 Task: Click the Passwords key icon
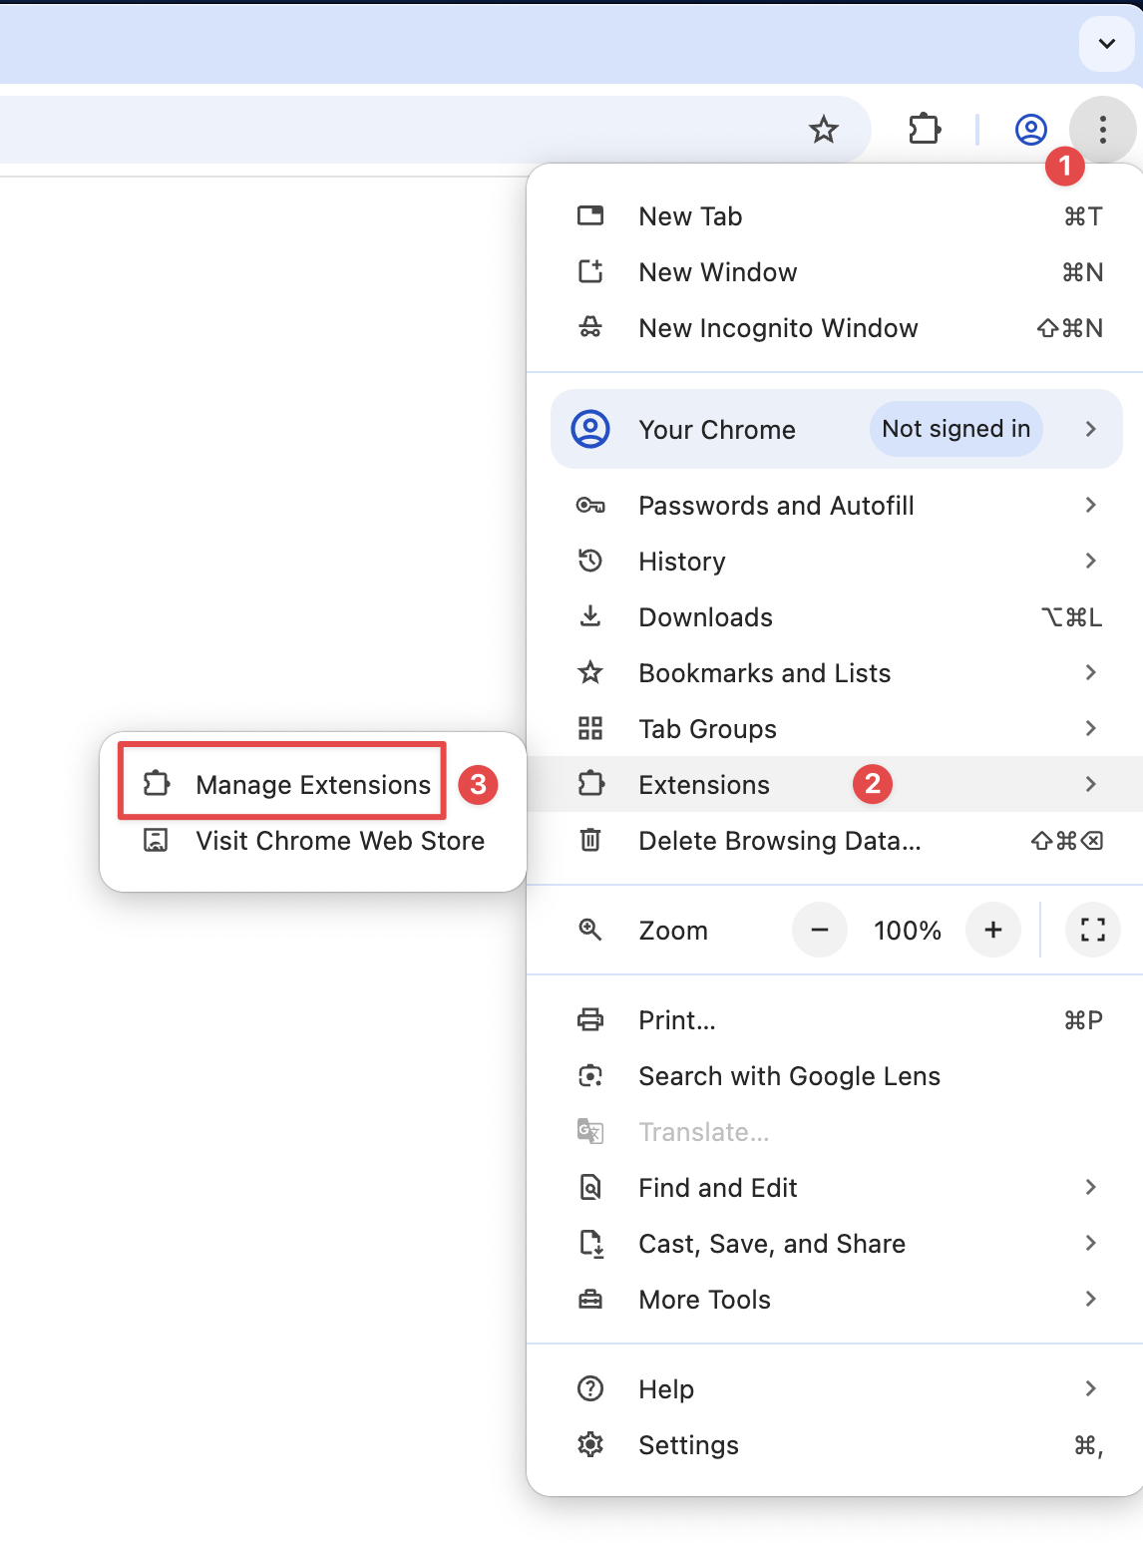(590, 506)
